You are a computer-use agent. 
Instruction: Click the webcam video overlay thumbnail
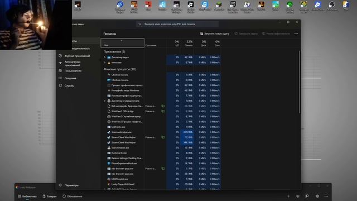36,25
